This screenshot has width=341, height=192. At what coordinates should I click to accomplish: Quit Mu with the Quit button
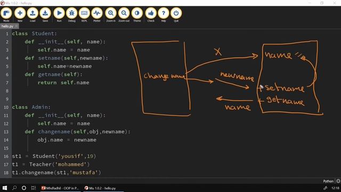(176, 15)
